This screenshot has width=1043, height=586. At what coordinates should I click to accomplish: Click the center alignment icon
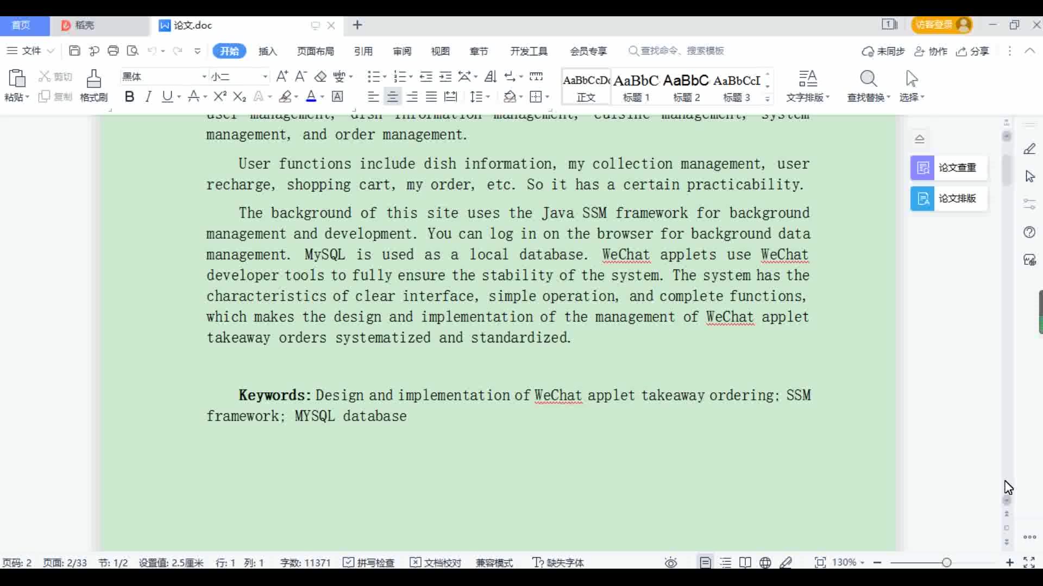coord(392,97)
